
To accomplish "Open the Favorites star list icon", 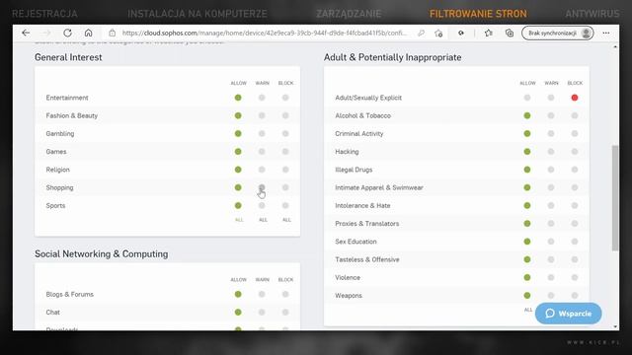I will (489, 33).
